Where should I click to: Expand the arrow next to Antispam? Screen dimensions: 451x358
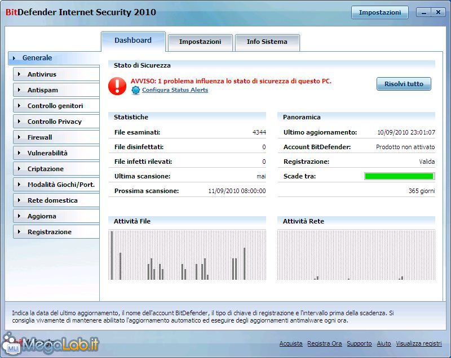click(x=19, y=90)
